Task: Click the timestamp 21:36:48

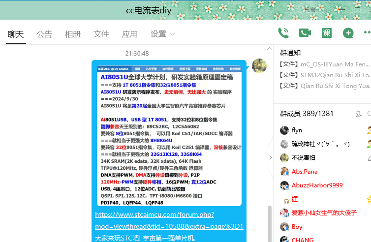Action: pos(137,54)
